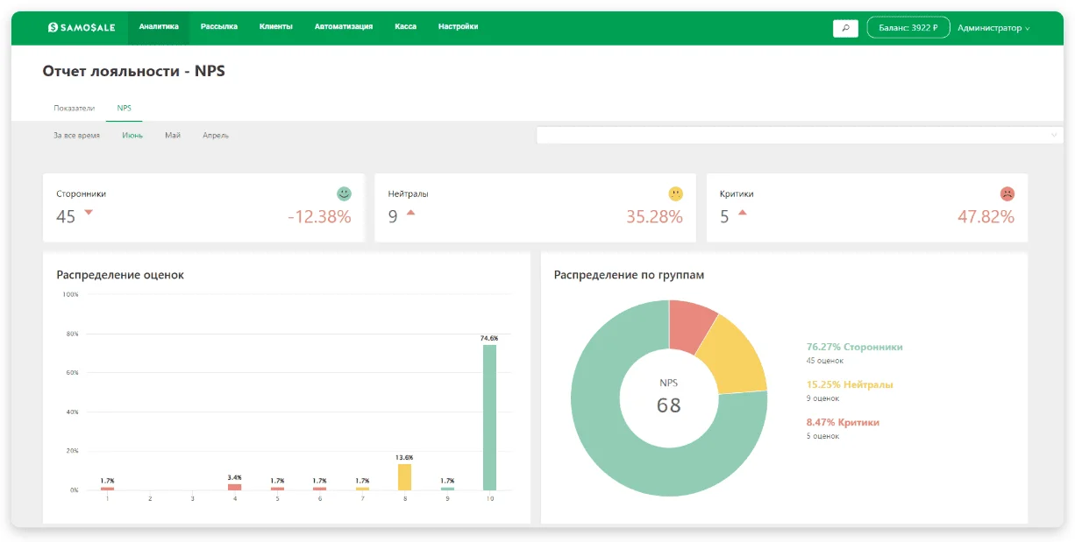Click the search magnifier icon
Viewport: 1075px width, 542px height.
point(845,28)
